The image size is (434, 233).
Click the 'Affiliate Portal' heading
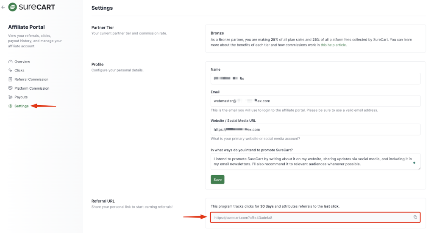coord(26,27)
